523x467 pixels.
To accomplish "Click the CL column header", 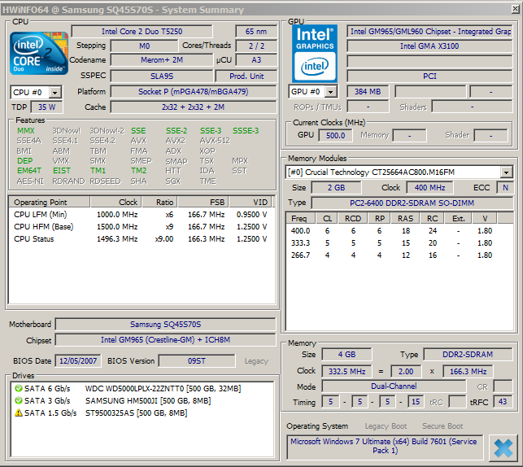I will click(x=327, y=219).
